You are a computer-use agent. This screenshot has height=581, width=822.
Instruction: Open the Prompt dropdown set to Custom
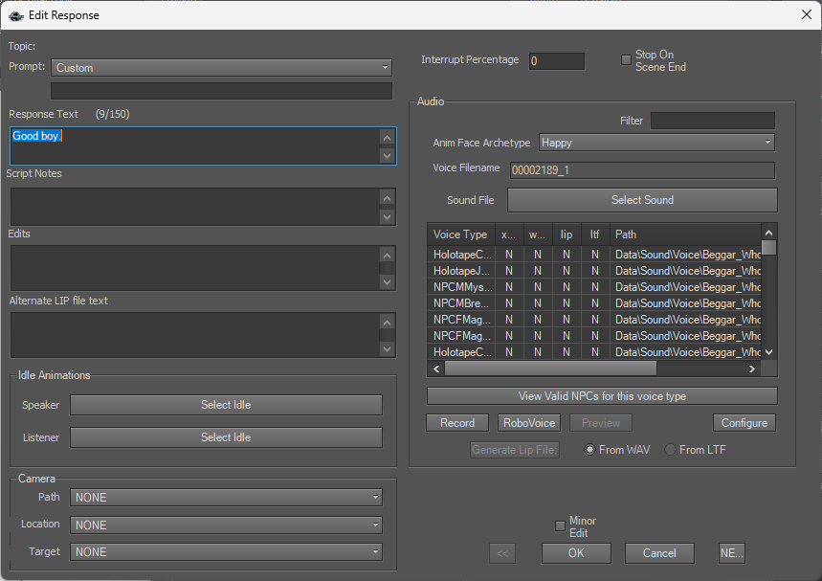221,68
